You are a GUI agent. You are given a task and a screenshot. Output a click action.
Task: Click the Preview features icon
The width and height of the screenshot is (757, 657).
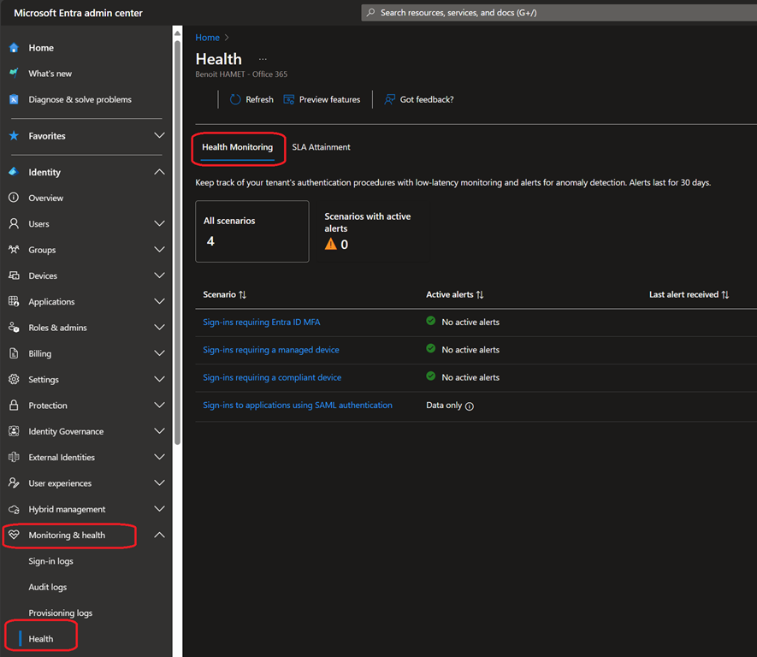289,99
